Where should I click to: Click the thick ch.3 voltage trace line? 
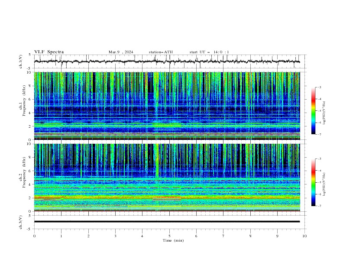pos(167,222)
